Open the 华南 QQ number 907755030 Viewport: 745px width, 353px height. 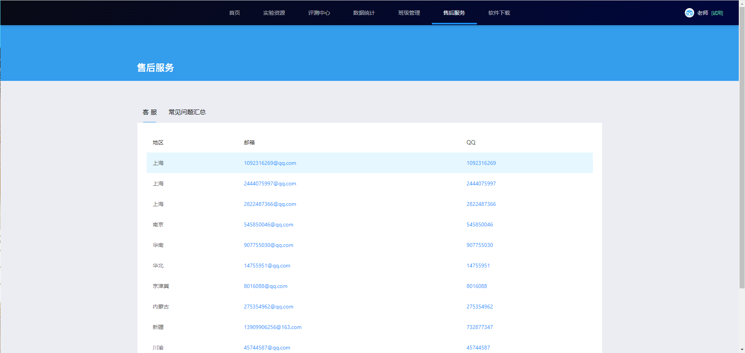pyautogui.click(x=479, y=245)
